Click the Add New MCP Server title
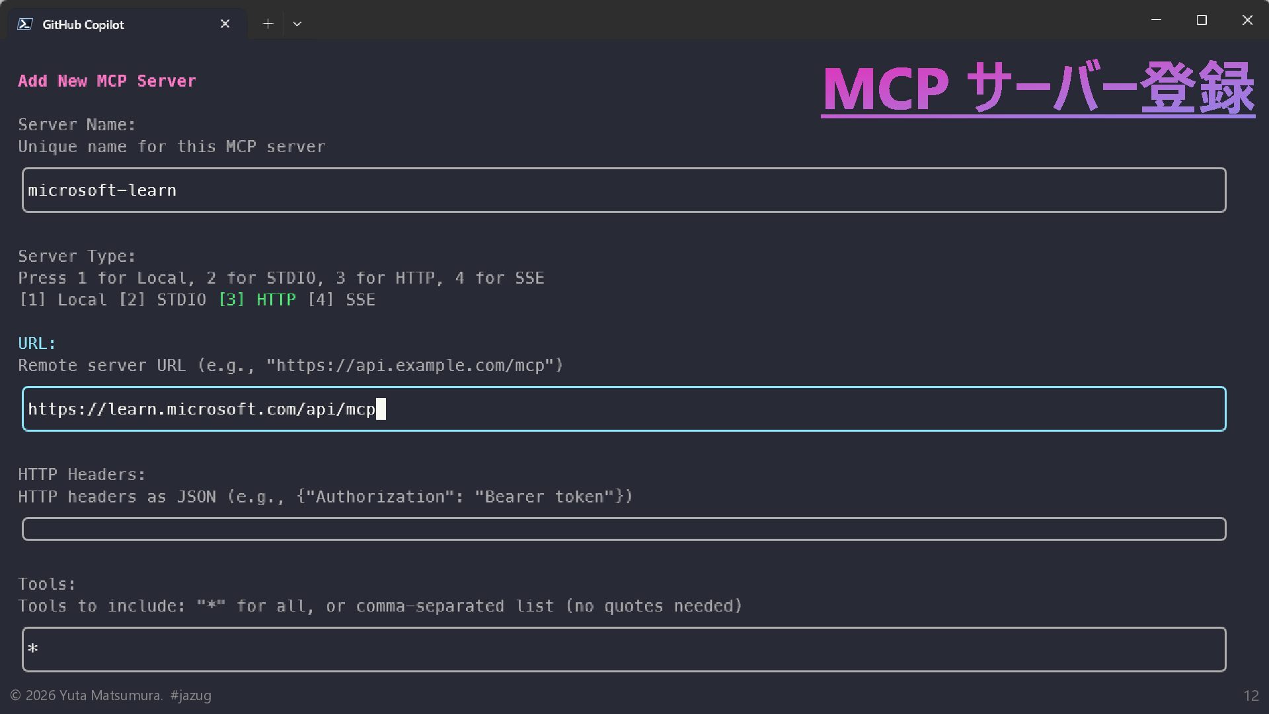 107,81
